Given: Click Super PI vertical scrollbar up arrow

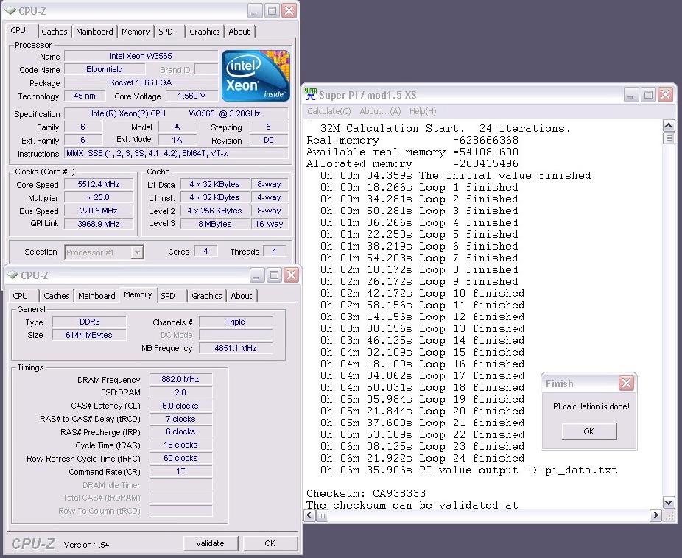Looking at the screenshot, I should (669, 126).
